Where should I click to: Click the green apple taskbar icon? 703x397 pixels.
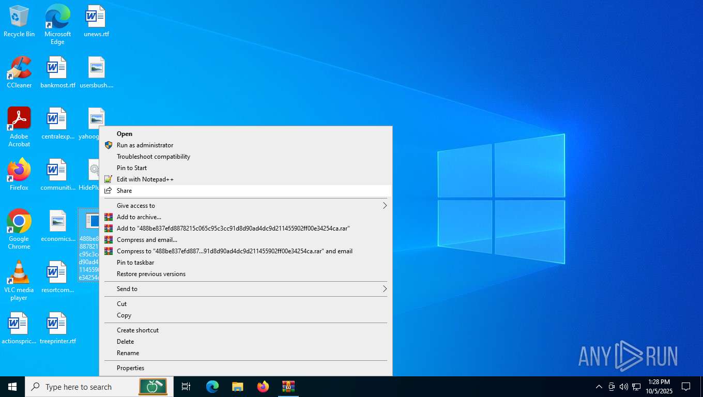click(153, 387)
